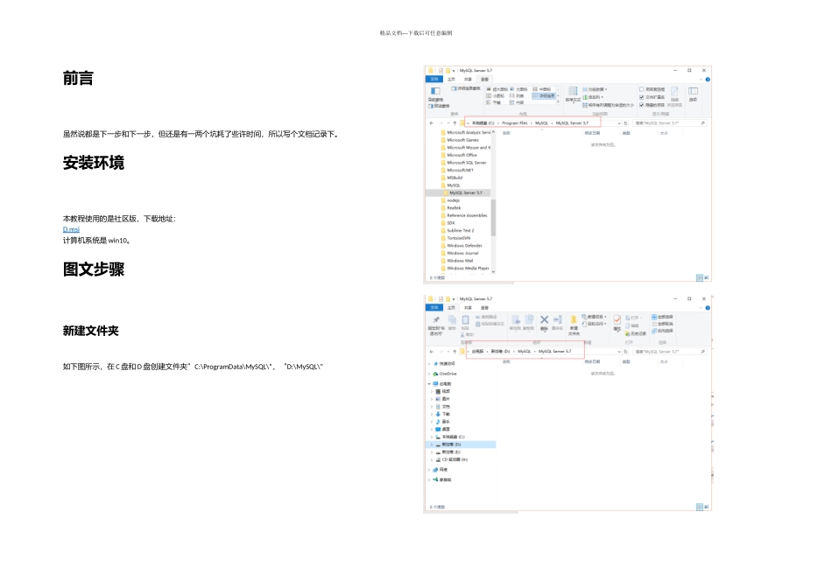Open Sort by menu in upper window
This screenshot has width=832, height=588.
pyautogui.click(x=573, y=94)
